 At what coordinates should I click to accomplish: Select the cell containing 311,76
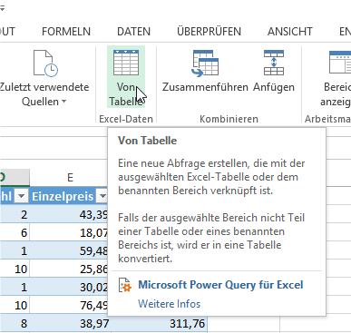(159, 323)
